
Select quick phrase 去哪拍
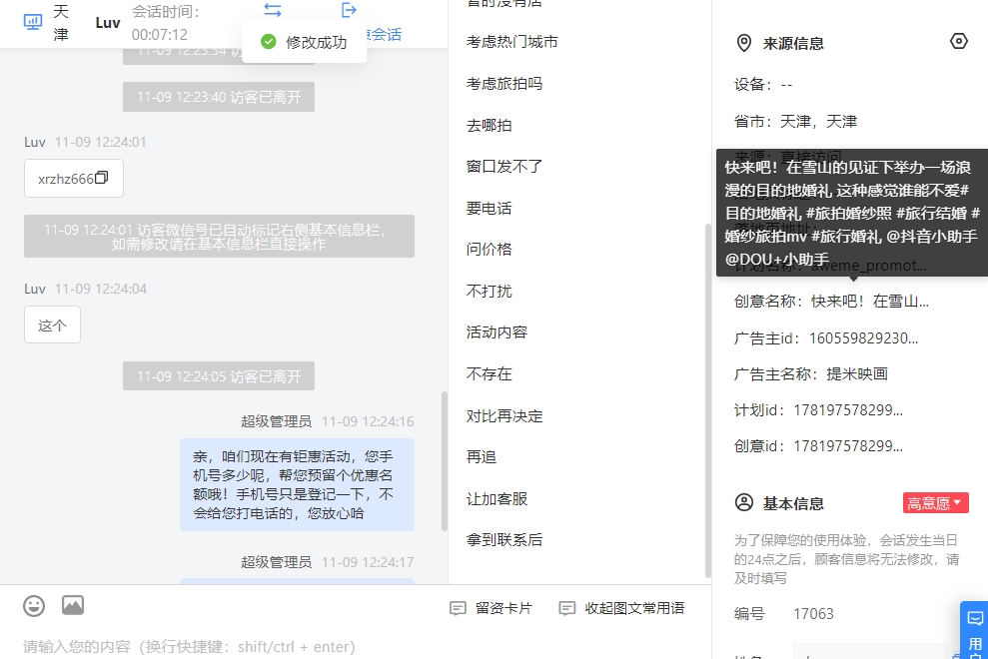point(489,126)
